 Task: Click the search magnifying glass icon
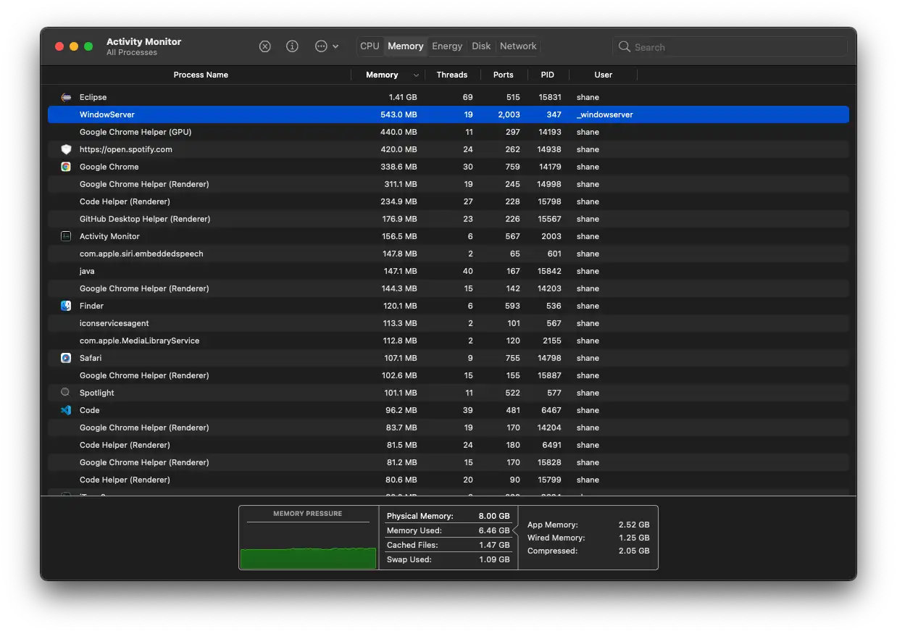click(624, 46)
